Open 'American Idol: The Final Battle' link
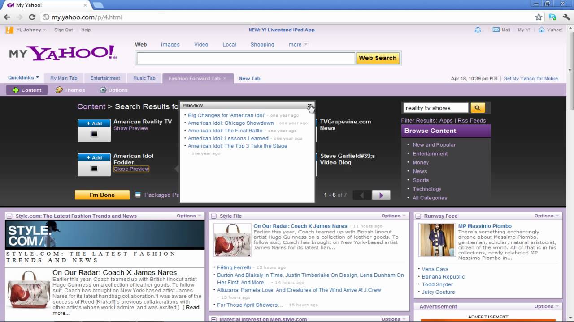 tap(225, 131)
